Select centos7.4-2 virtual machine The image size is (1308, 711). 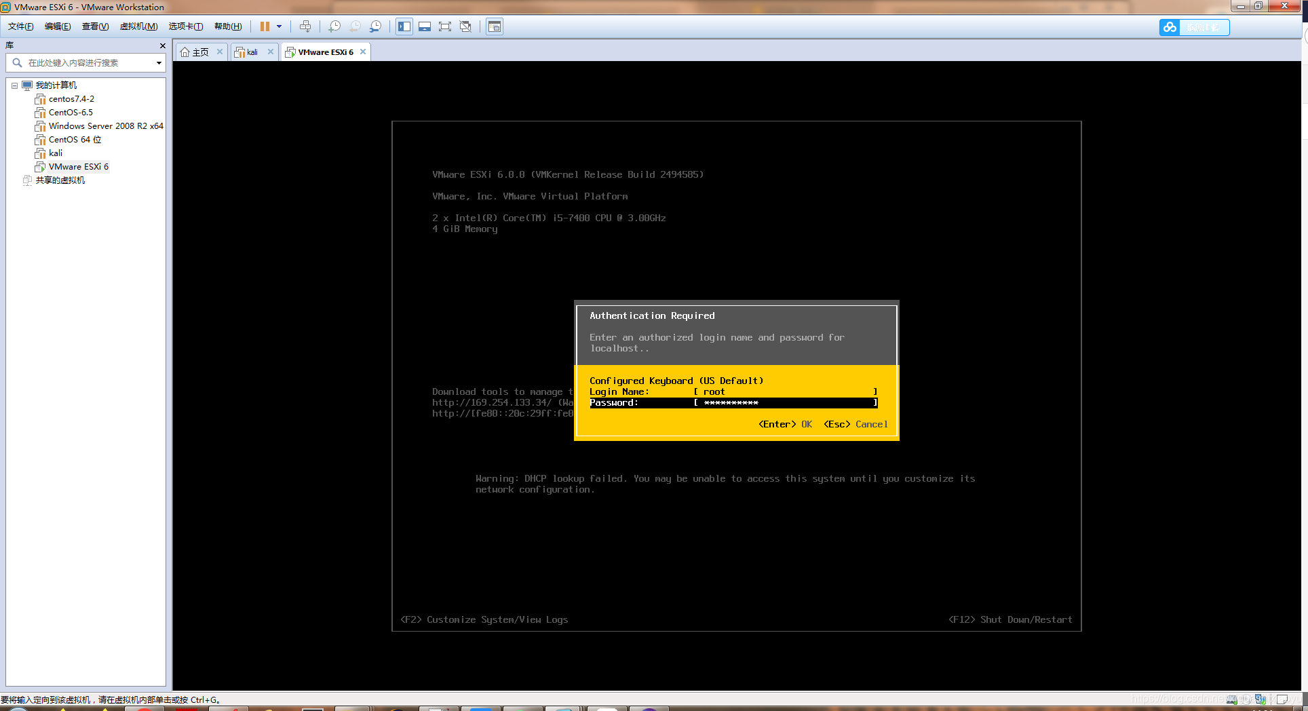[71, 99]
